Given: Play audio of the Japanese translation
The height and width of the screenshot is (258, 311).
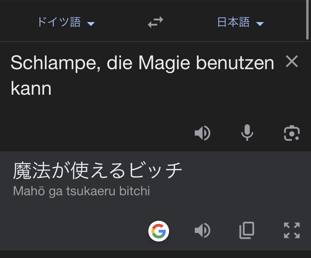Looking at the screenshot, I should coord(203,230).
